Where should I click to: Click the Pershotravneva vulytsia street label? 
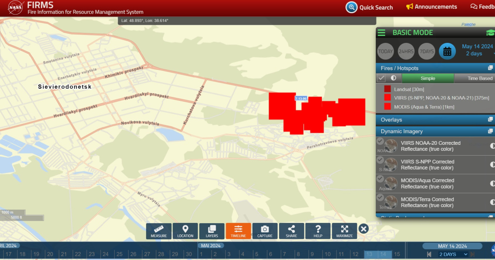(x=330, y=143)
